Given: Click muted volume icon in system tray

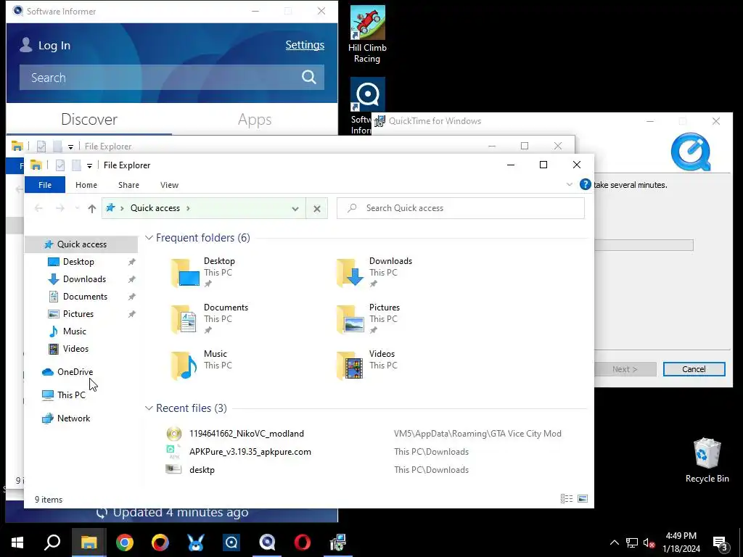Looking at the screenshot, I should pos(649,542).
